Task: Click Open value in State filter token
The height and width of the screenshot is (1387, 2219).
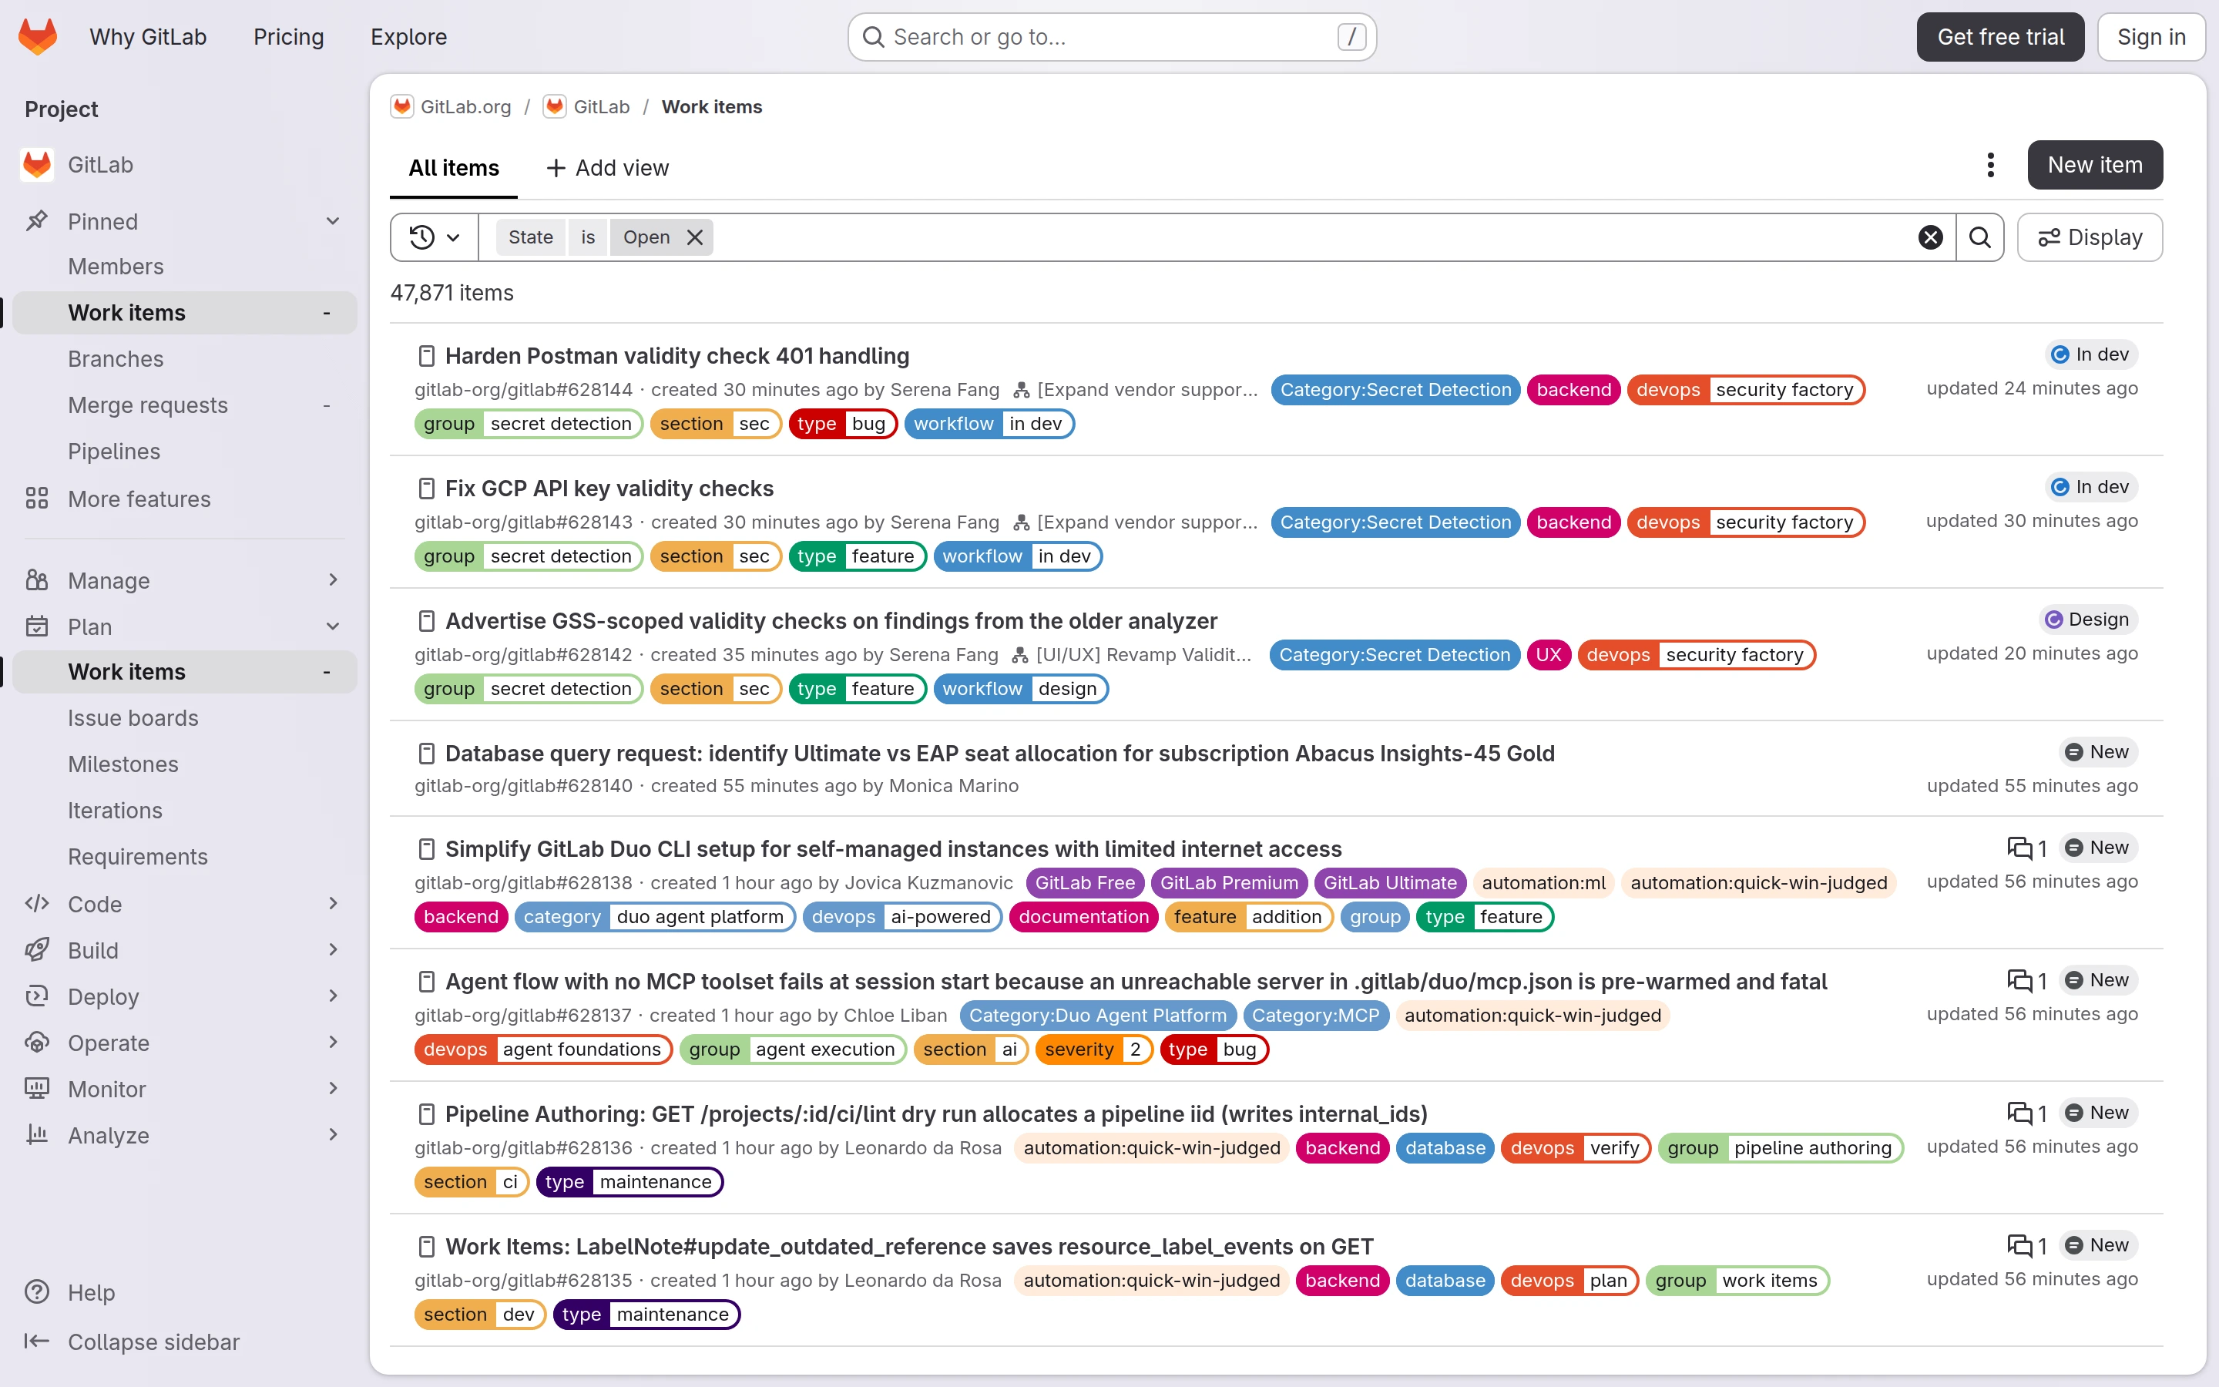Action: click(646, 237)
